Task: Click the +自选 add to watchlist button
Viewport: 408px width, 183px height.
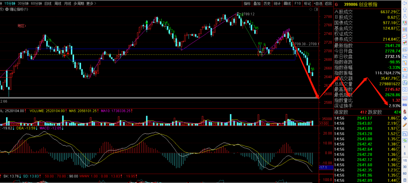Action: 318,3
